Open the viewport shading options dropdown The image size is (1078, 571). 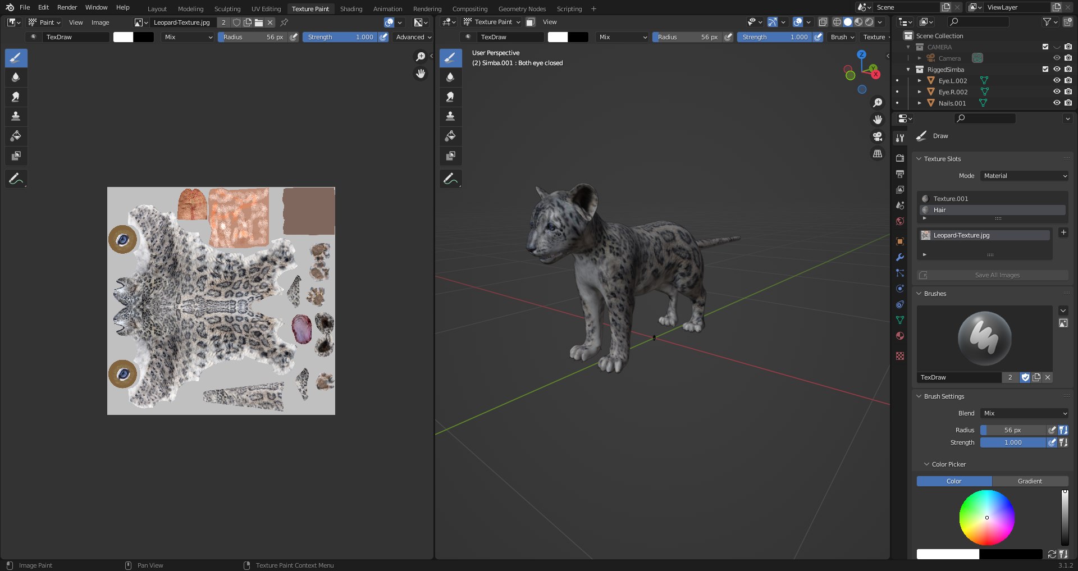click(x=880, y=22)
